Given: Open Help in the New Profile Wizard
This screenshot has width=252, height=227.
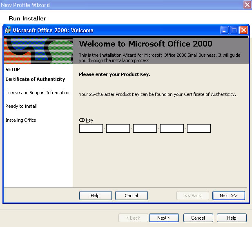Looking at the screenshot, I should coord(232,218).
